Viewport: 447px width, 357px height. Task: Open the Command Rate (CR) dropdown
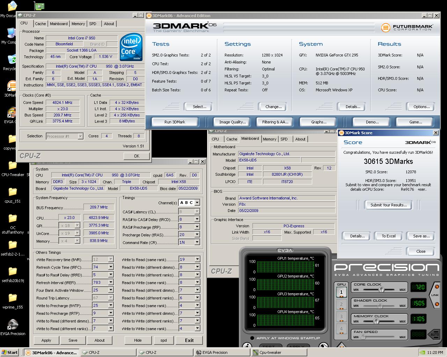pos(197,242)
